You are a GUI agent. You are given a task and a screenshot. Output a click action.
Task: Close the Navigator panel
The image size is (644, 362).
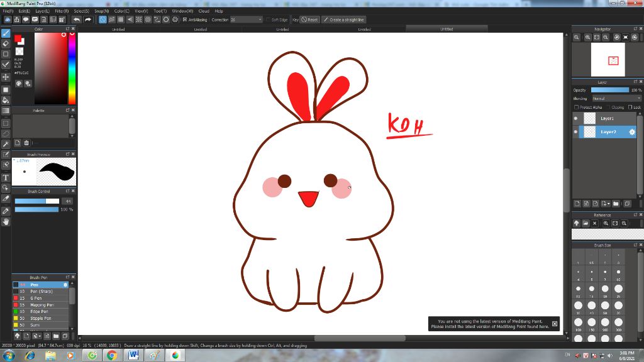(641, 29)
